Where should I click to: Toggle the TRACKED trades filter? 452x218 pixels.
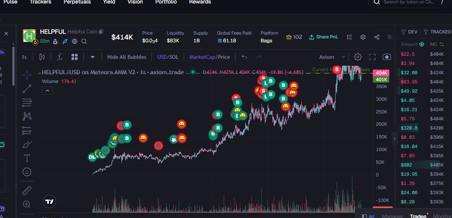point(437,32)
